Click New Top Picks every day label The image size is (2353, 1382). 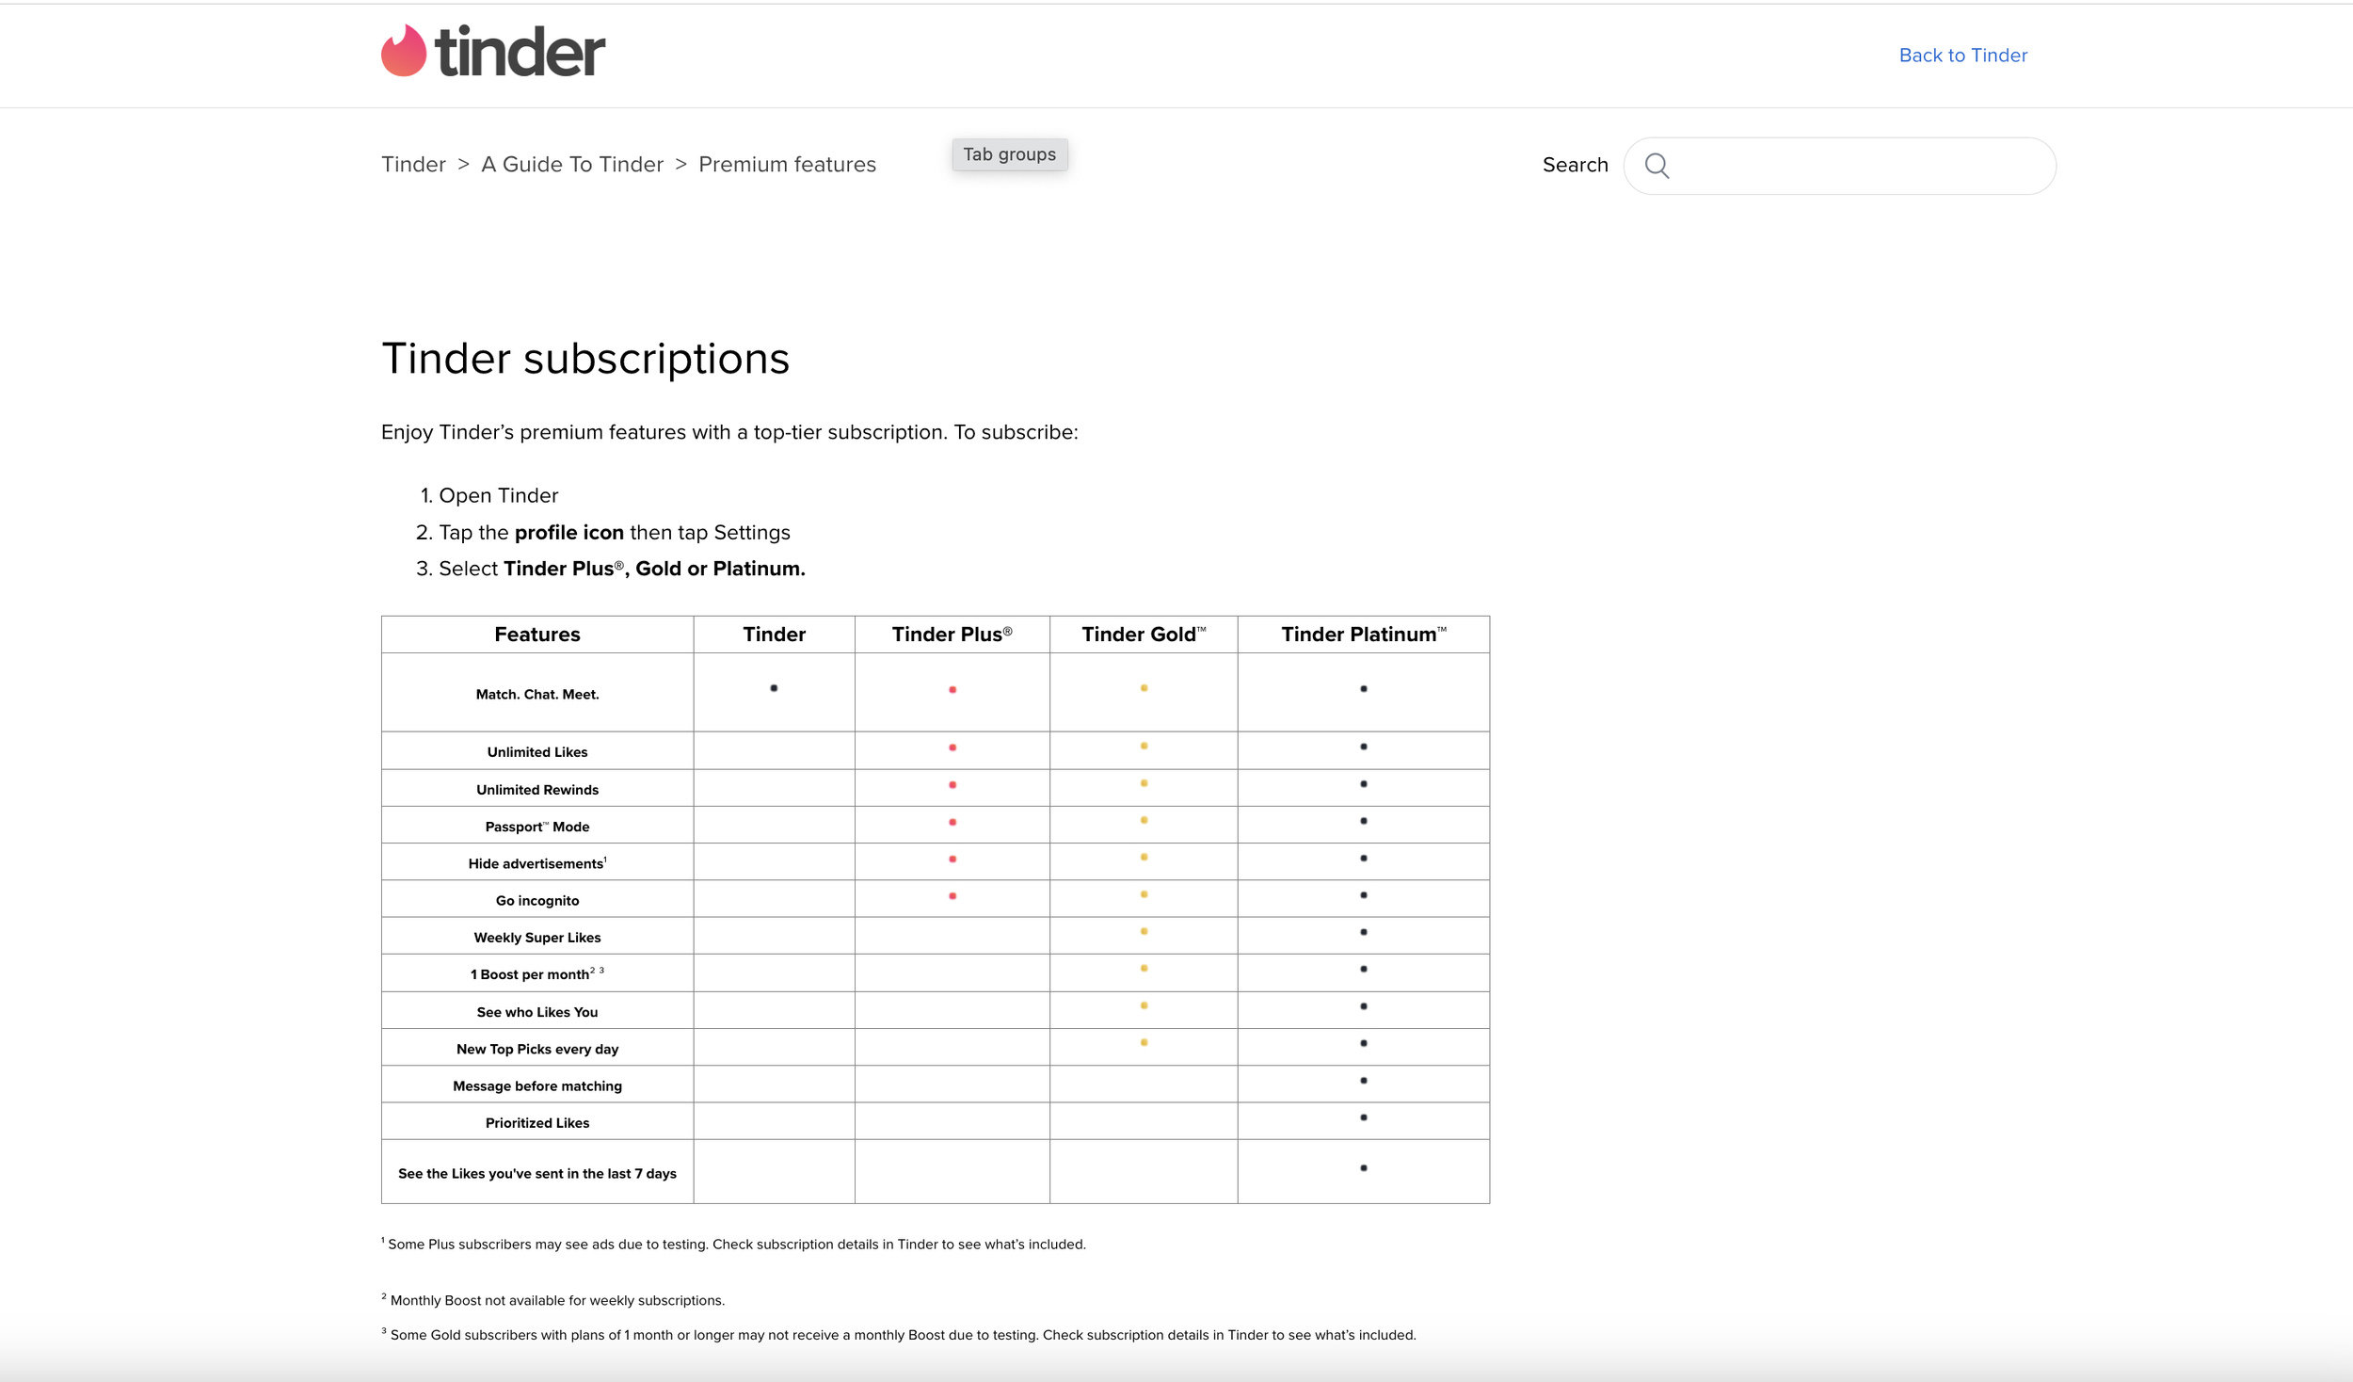tap(537, 1049)
